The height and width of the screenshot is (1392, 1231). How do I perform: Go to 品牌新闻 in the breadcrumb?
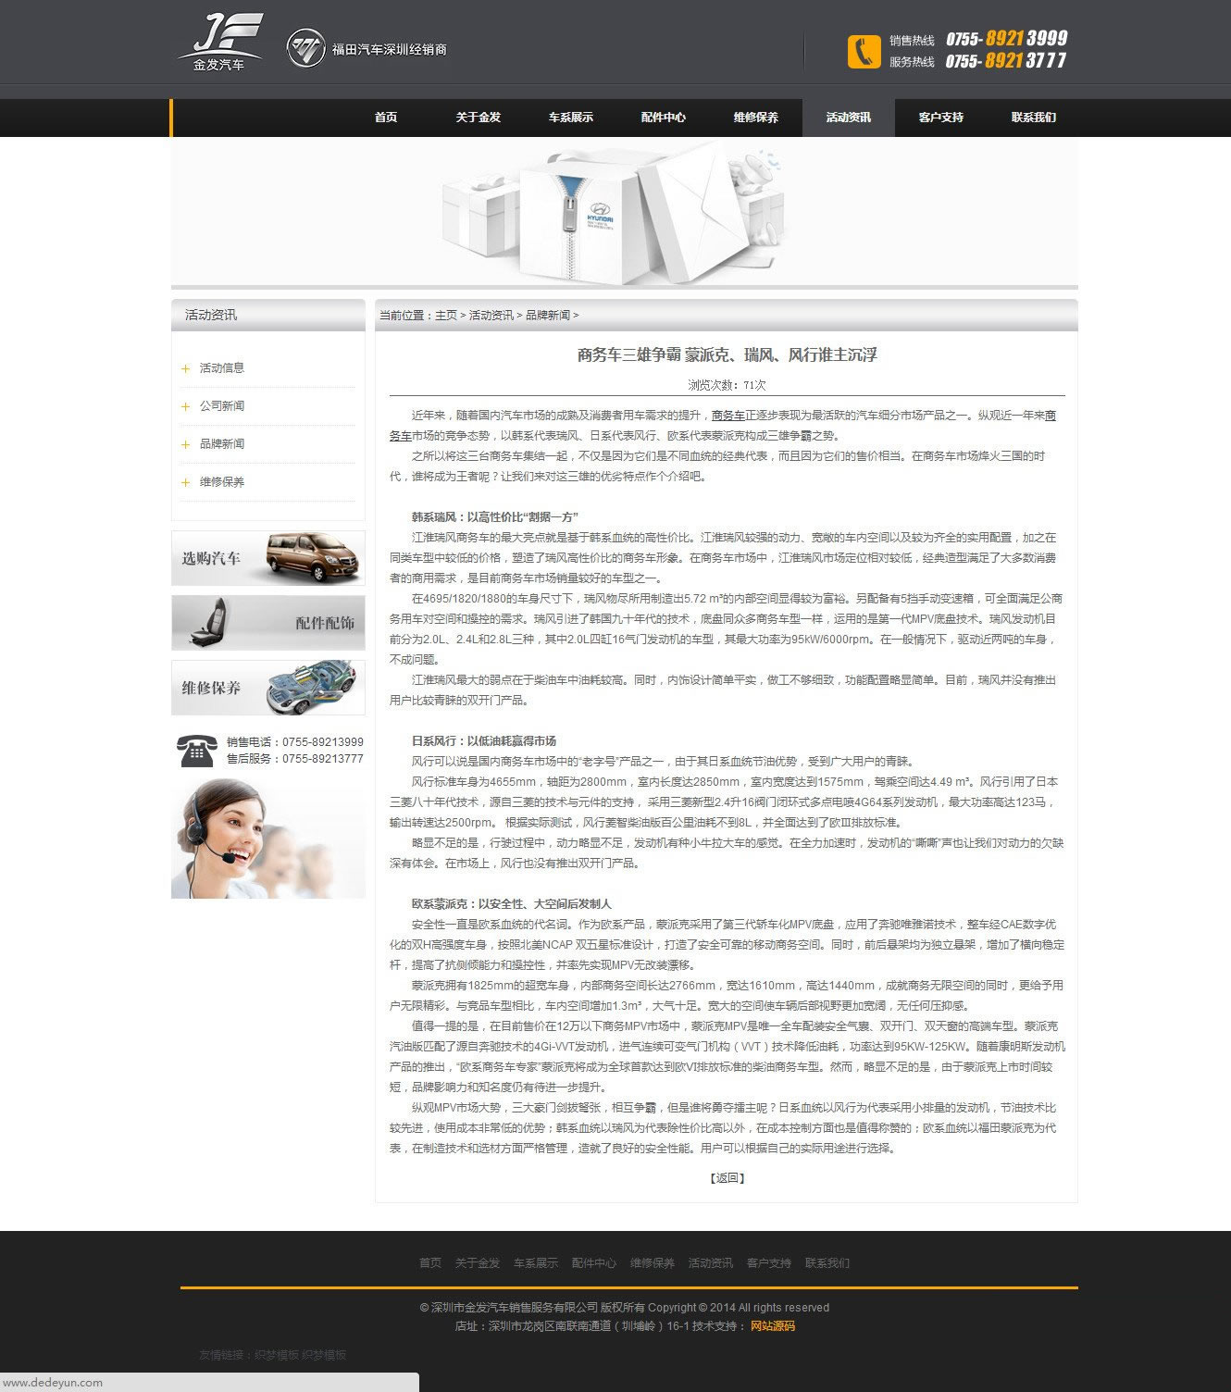(x=548, y=316)
